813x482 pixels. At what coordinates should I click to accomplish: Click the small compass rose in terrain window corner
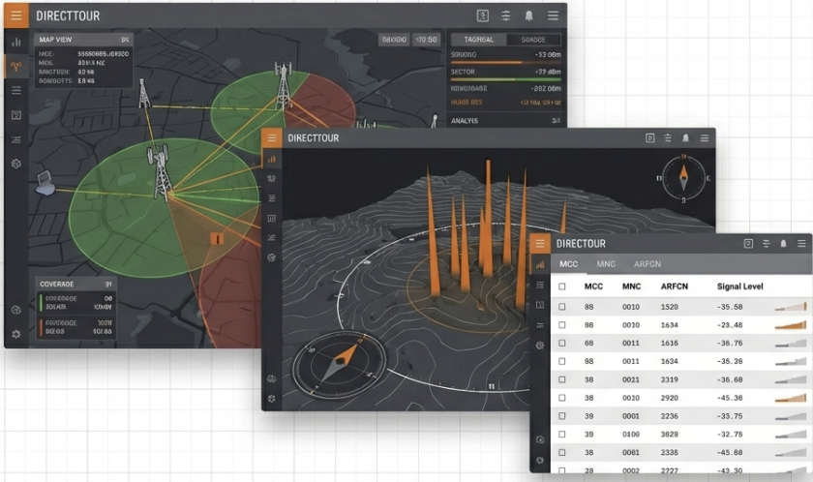(x=684, y=177)
